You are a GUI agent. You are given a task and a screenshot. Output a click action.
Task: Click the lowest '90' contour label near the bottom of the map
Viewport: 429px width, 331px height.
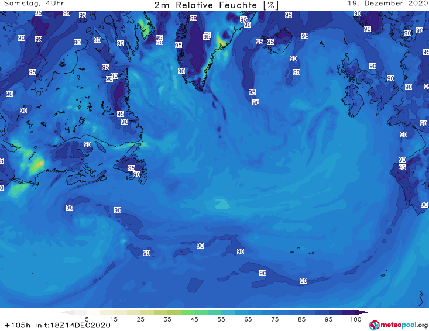[x=303, y=281]
